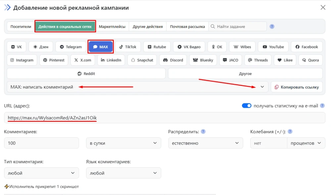Click the Копировать ссылку button
331x195 pixels.
coord(297,87)
